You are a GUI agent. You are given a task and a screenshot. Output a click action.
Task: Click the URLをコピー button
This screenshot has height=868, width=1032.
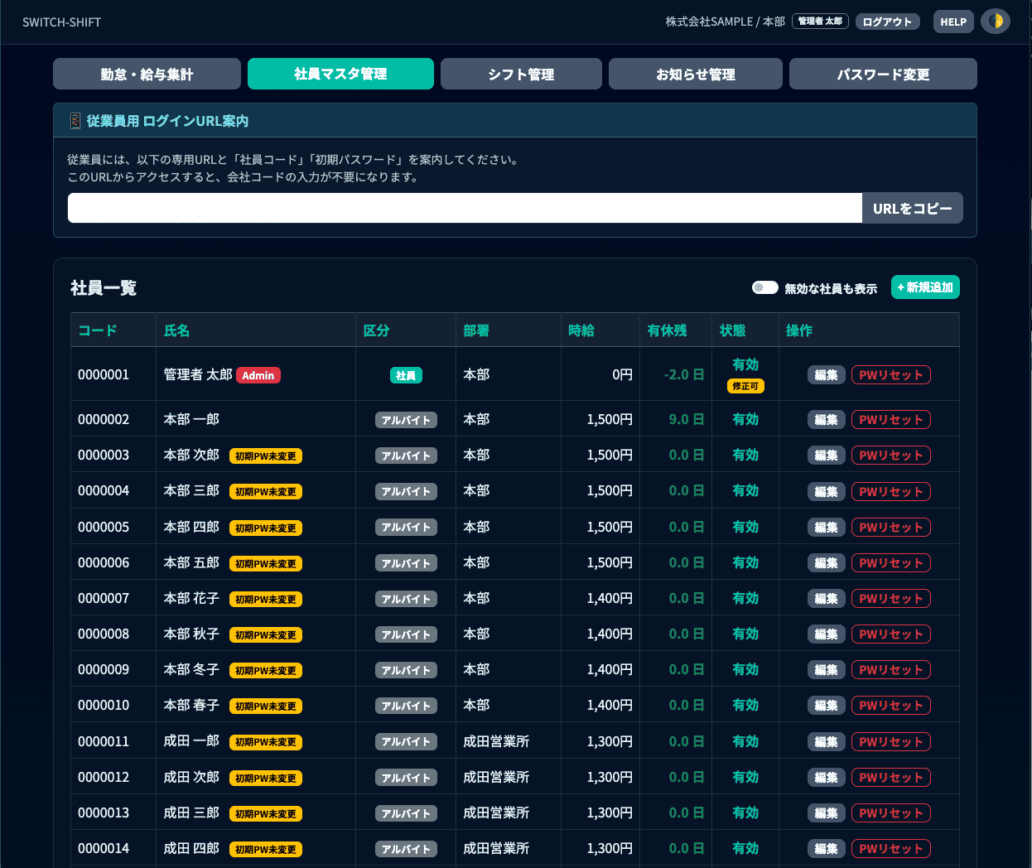pyautogui.click(x=913, y=207)
